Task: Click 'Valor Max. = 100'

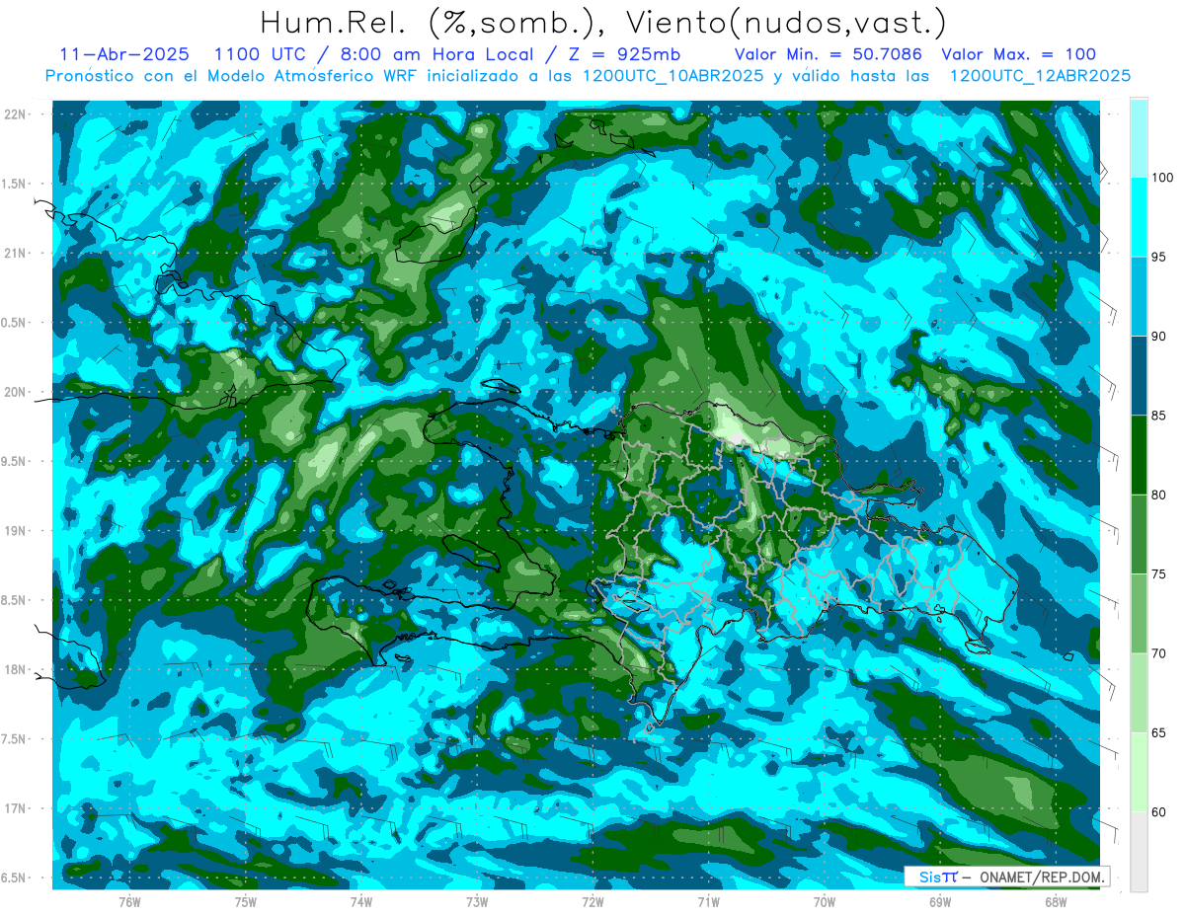Action: (x=1019, y=54)
